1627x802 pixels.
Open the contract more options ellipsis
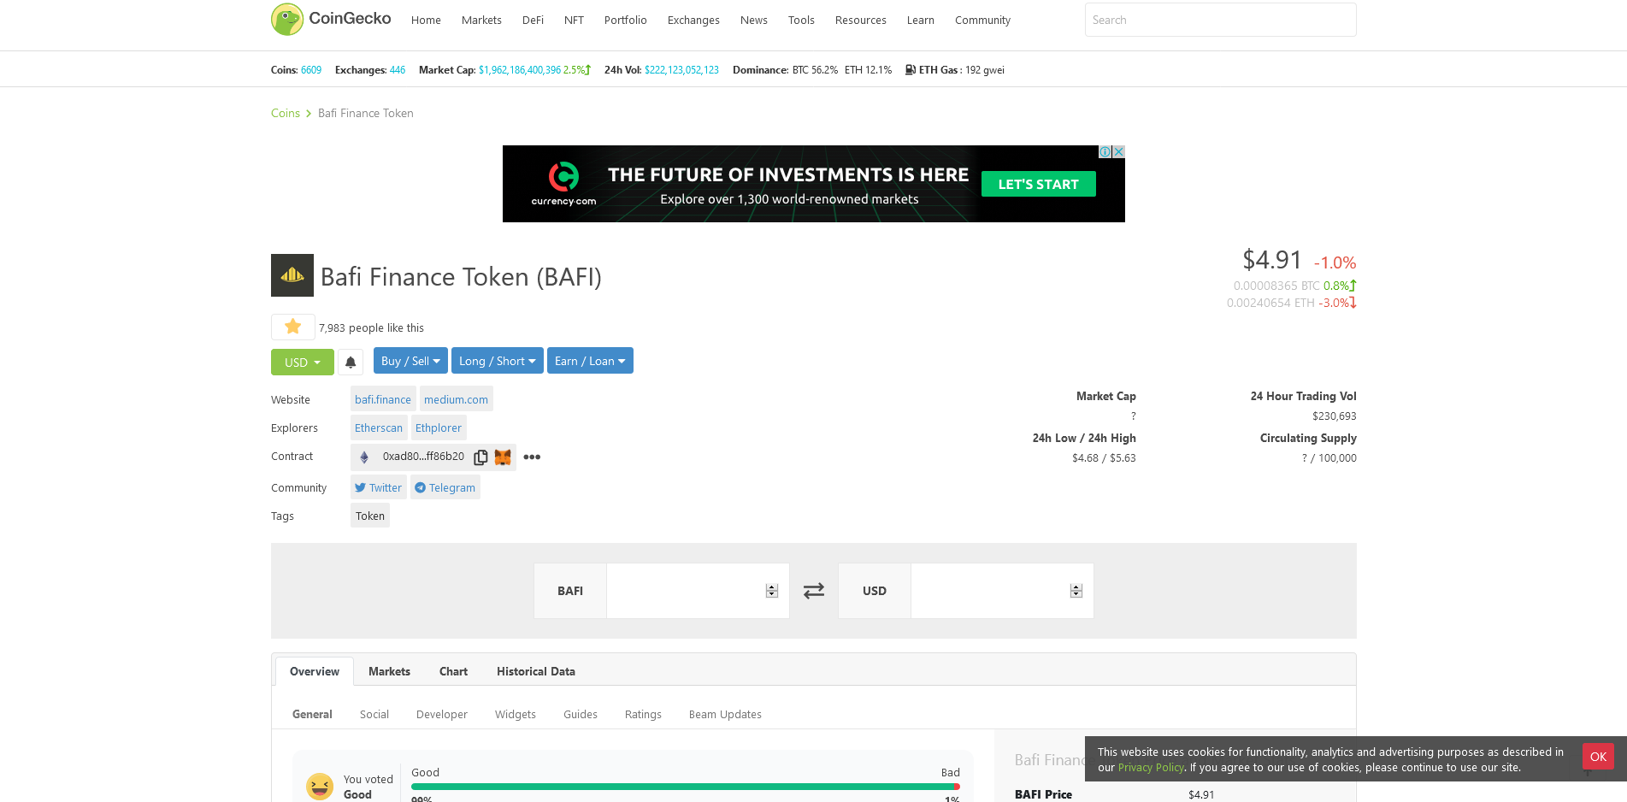pyautogui.click(x=532, y=457)
